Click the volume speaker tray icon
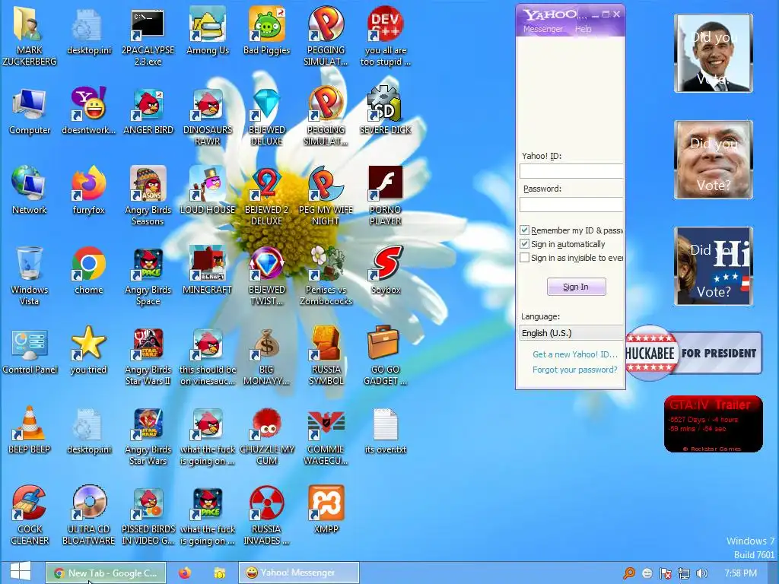Image resolution: width=779 pixels, height=584 pixels. pos(701,573)
